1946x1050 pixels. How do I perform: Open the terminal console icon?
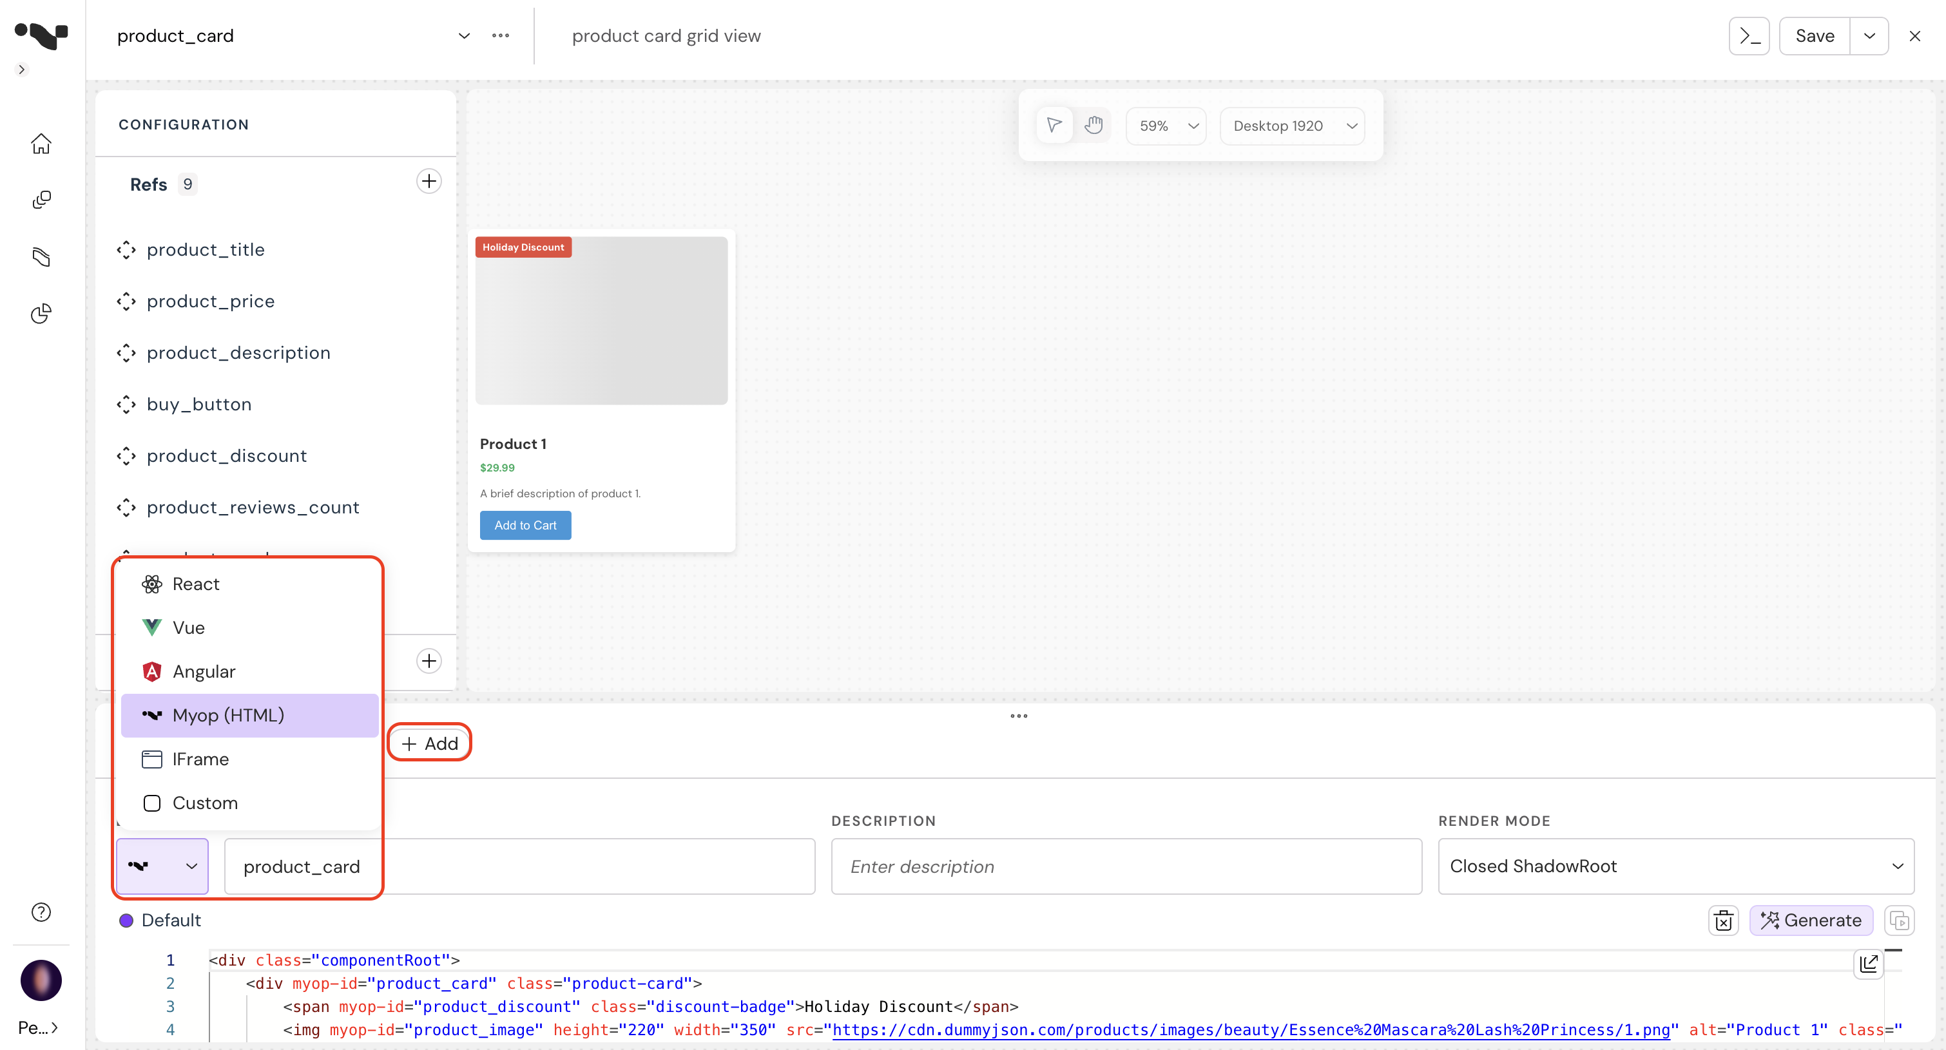pyautogui.click(x=1749, y=35)
